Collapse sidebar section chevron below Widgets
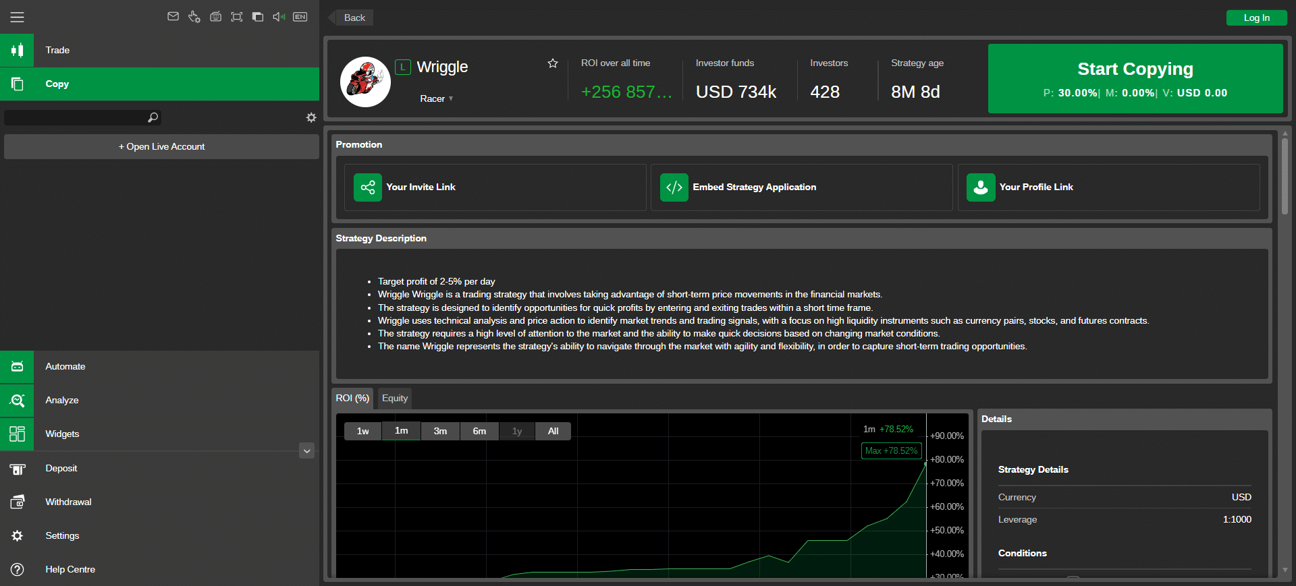The image size is (1296, 586). point(307,451)
